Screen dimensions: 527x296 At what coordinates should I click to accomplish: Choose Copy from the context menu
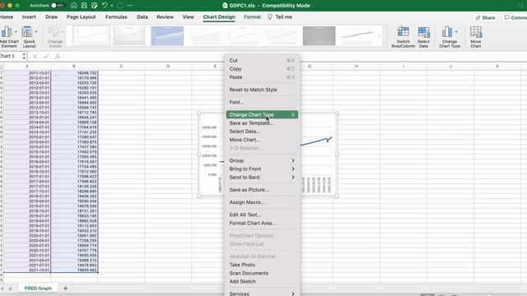pos(262,69)
